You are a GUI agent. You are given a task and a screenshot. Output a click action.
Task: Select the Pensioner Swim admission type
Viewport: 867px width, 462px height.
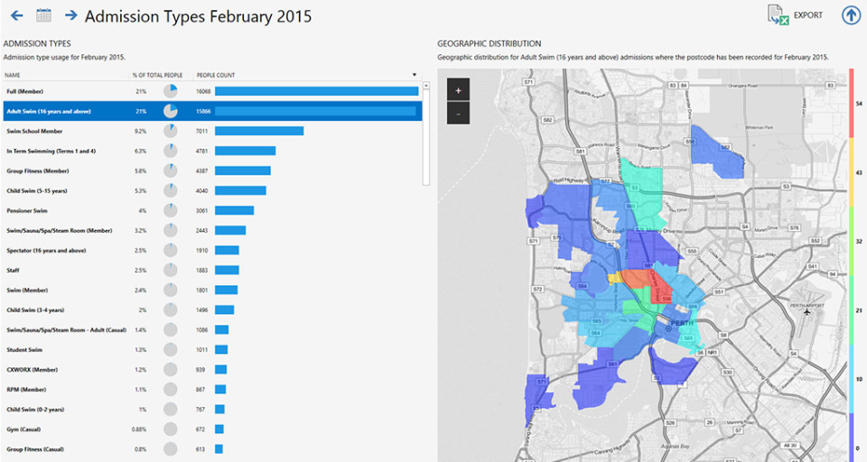26,210
